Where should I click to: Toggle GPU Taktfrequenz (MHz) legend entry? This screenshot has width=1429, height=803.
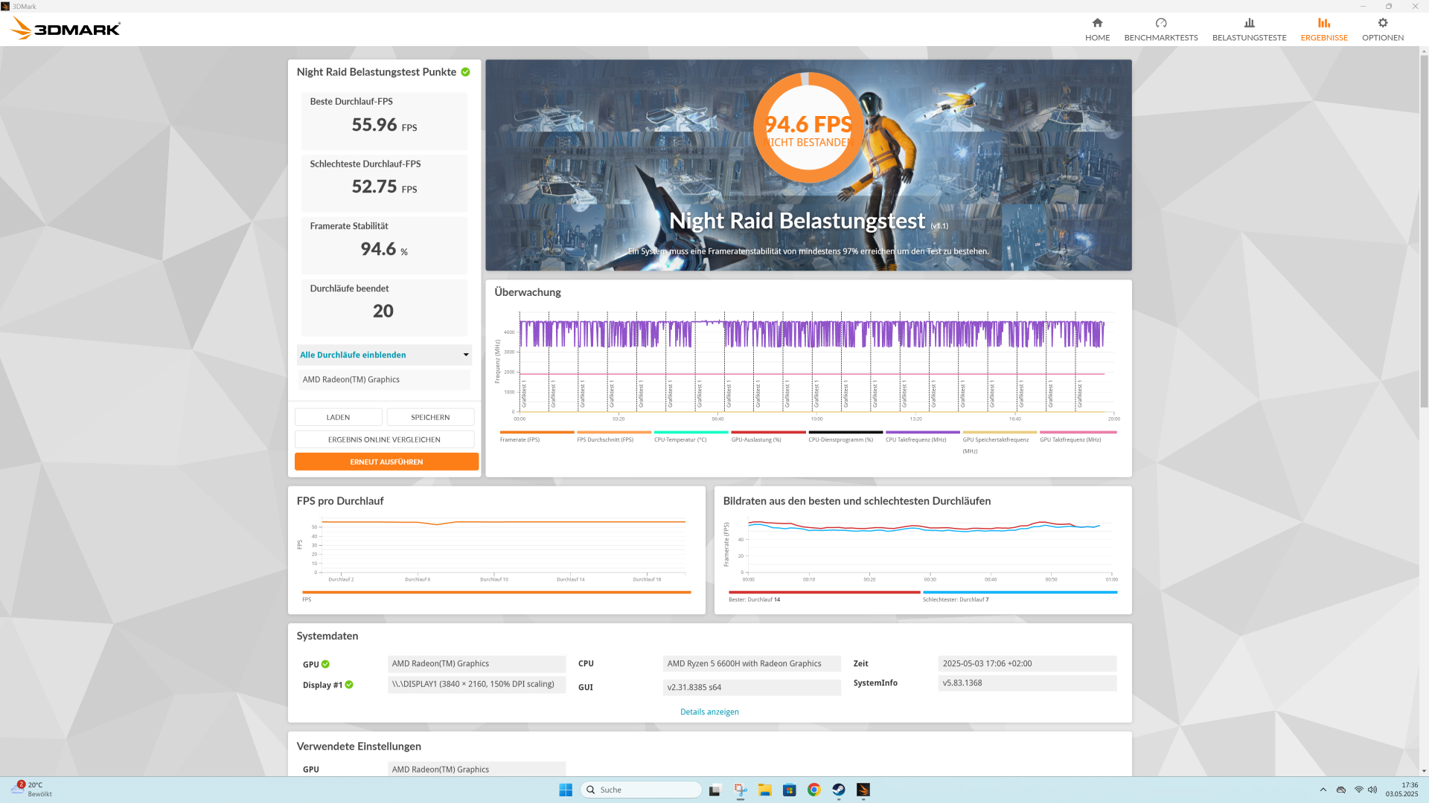[x=1078, y=437]
